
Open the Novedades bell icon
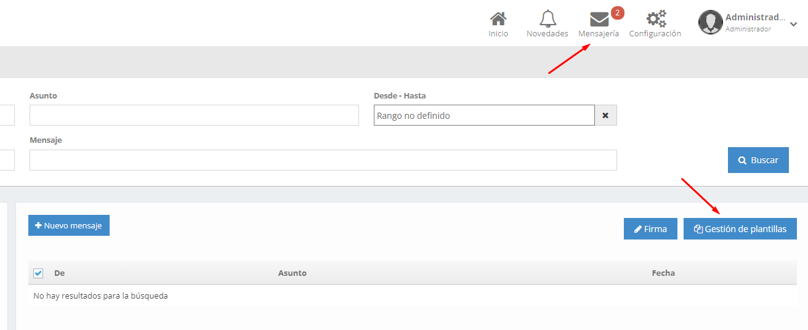(547, 18)
